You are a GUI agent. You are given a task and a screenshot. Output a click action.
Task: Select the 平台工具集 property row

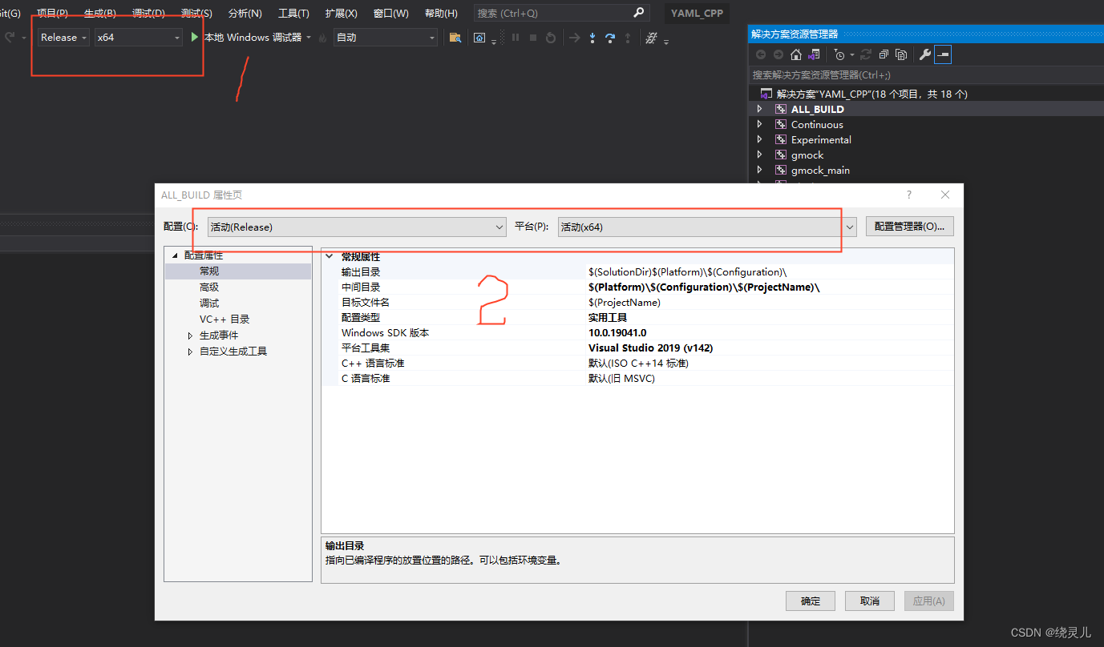coord(637,348)
